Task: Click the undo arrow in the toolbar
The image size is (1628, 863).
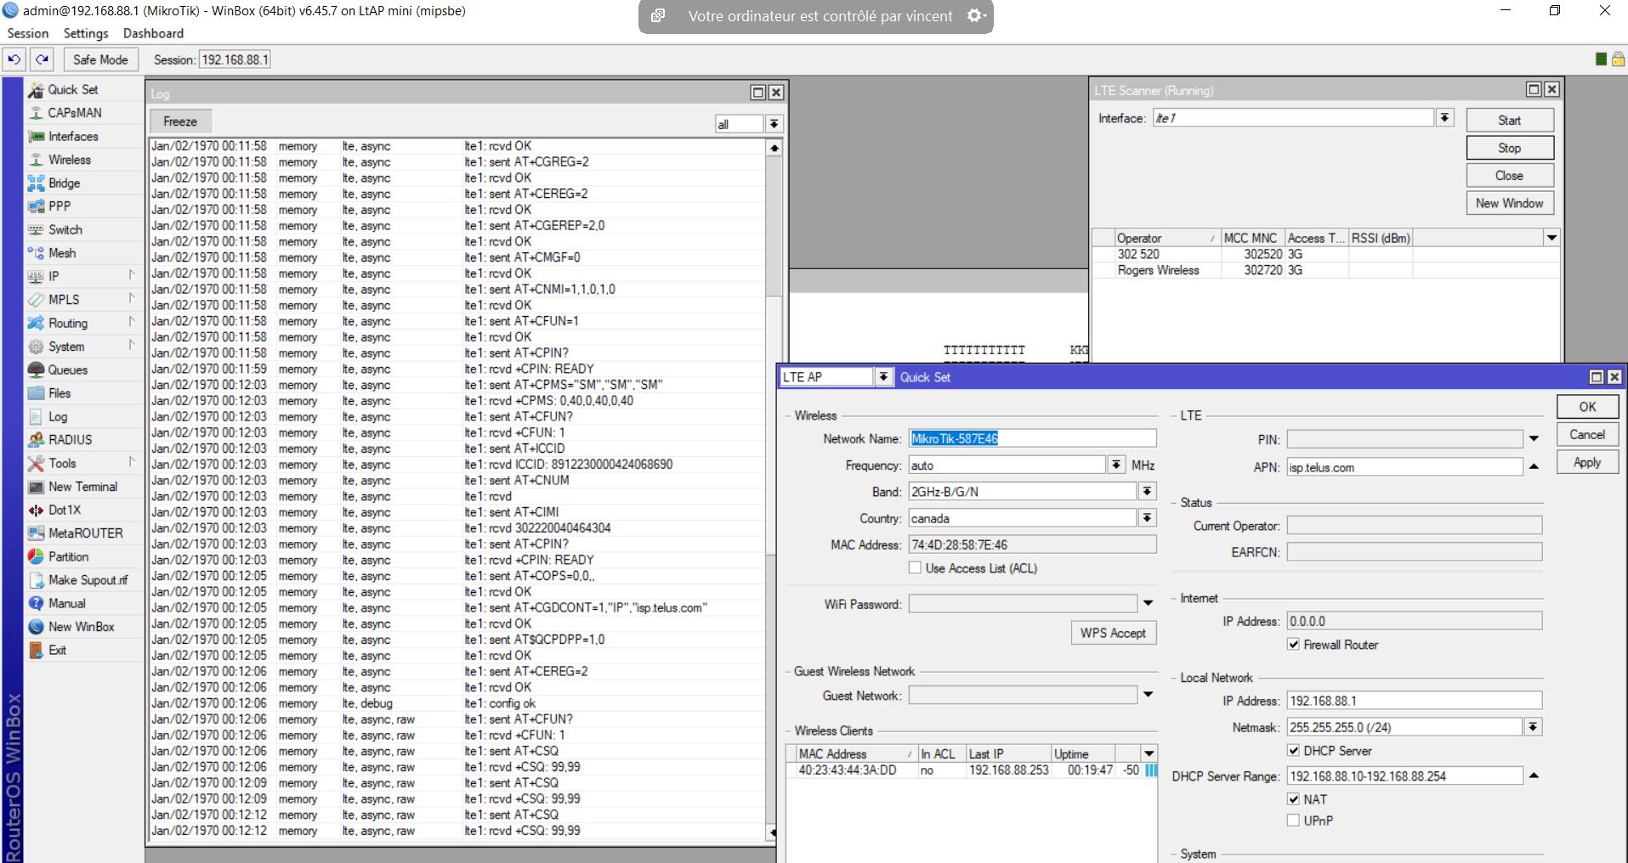Action: pyautogui.click(x=14, y=59)
